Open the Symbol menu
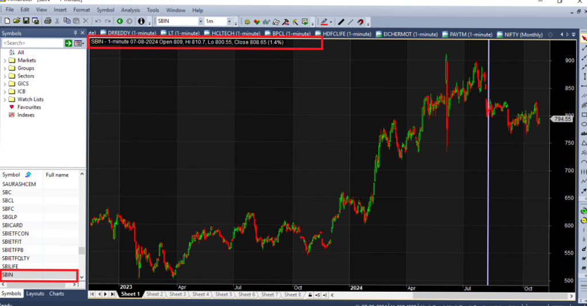The height and width of the screenshot is (306, 587). pyautogui.click(x=105, y=10)
